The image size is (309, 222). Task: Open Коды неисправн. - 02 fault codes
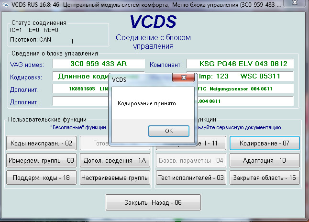[41, 143]
